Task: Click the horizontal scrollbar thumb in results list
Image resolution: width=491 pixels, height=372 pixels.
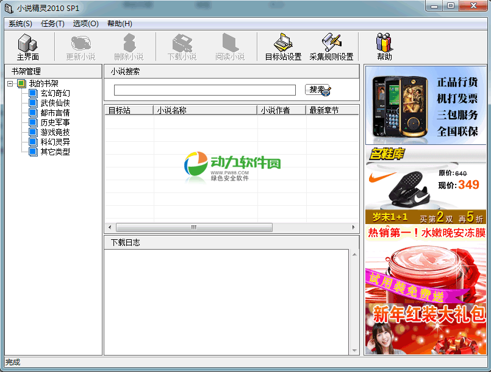Action: pyautogui.click(x=194, y=227)
